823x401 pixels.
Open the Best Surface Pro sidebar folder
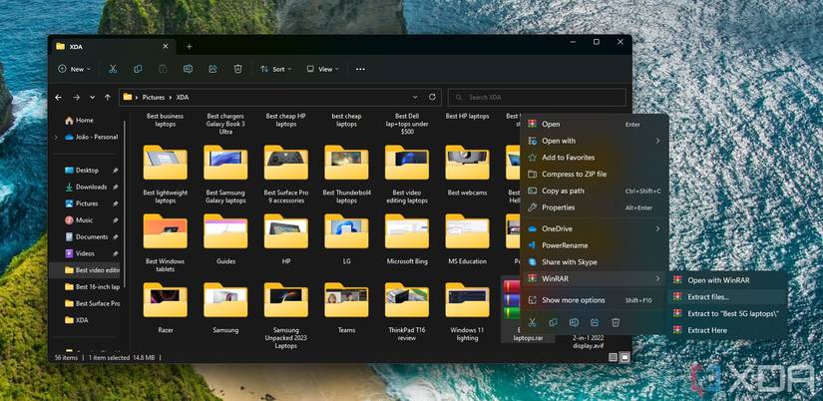[x=92, y=303]
